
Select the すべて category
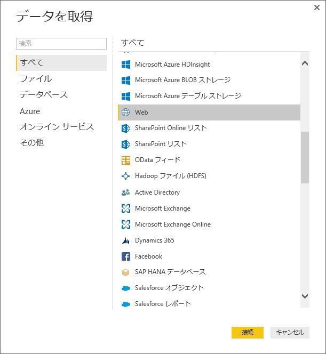61,63
